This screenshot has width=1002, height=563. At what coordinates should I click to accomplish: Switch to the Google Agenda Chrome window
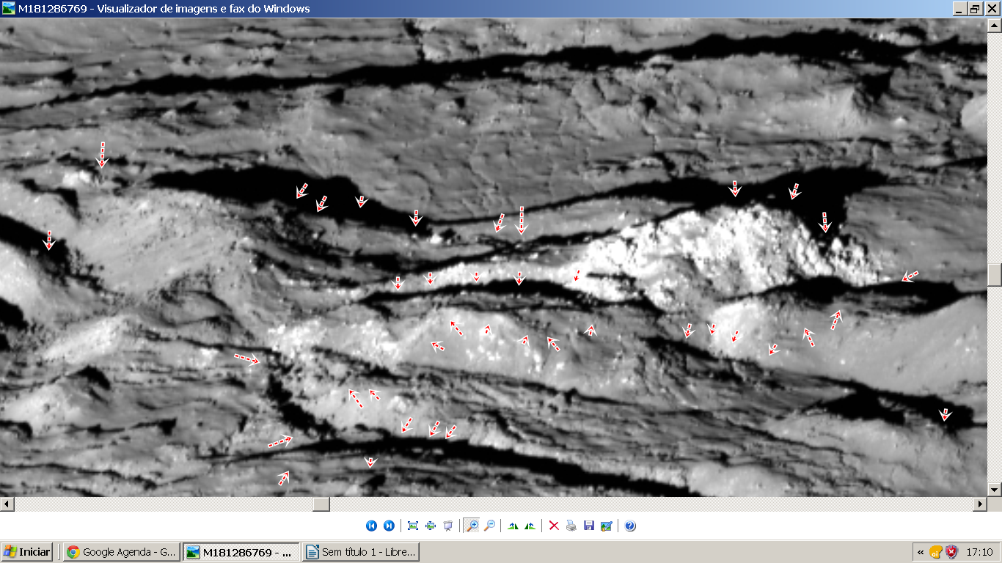point(122,552)
